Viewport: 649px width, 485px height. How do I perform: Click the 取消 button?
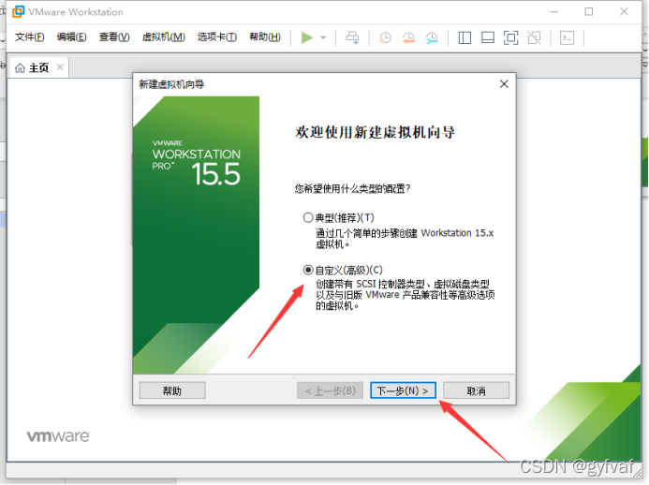[x=476, y=390]
